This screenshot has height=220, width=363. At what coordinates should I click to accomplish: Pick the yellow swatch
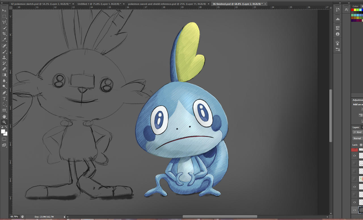[x=355, y=10]
